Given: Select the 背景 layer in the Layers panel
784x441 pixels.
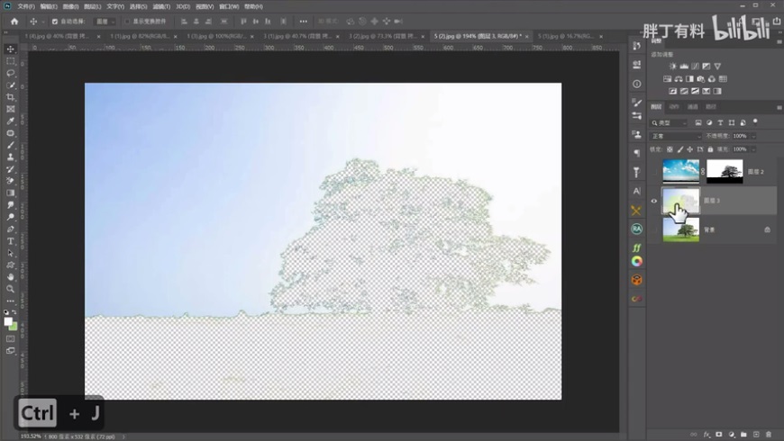Looking at the screenshot, I should pos(716,229).
